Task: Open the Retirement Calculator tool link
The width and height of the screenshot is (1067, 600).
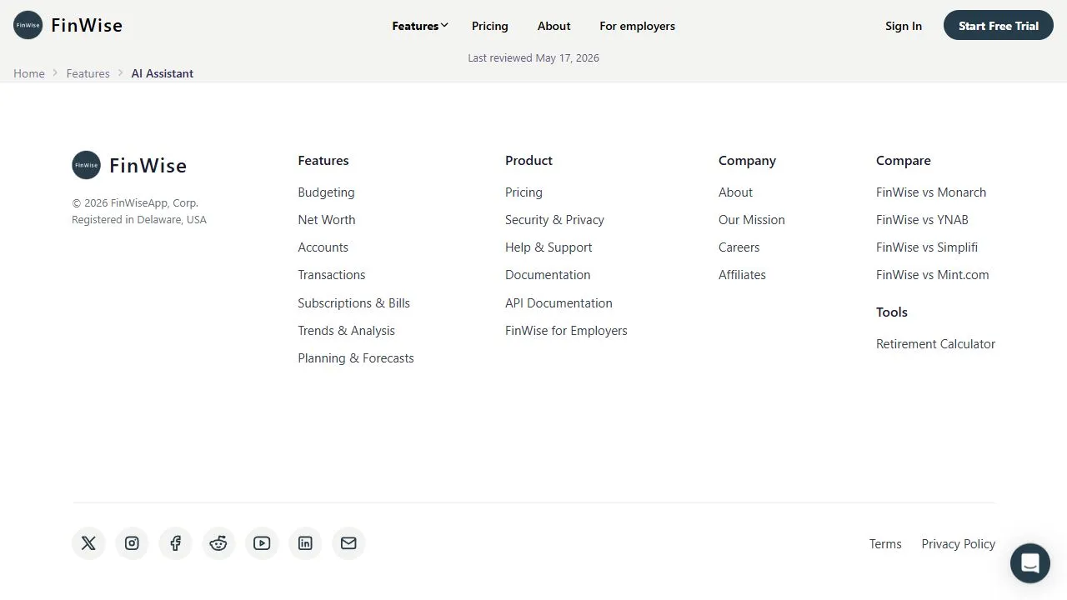Action: tap(935, 344)
